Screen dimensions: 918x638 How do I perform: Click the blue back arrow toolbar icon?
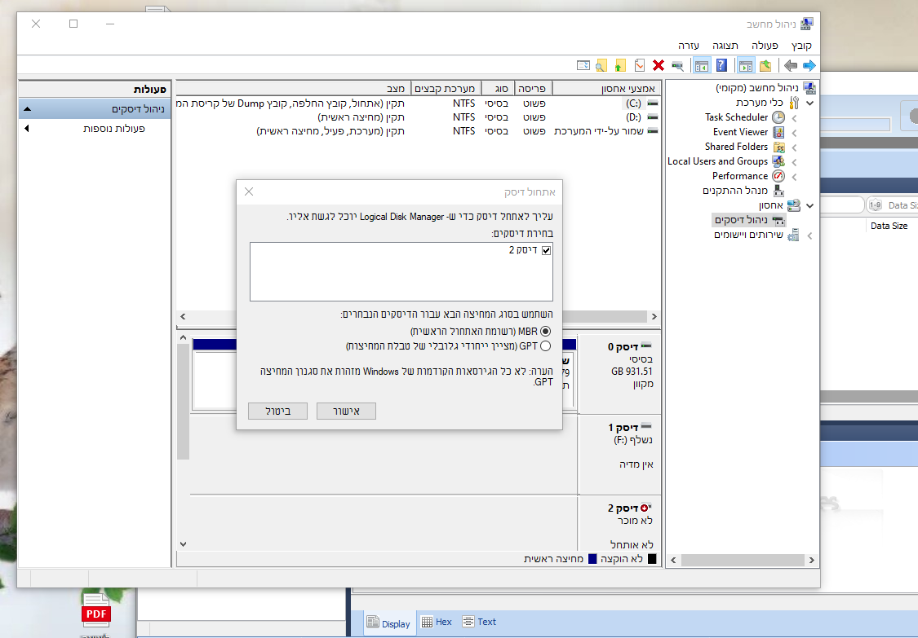(809, 65)
